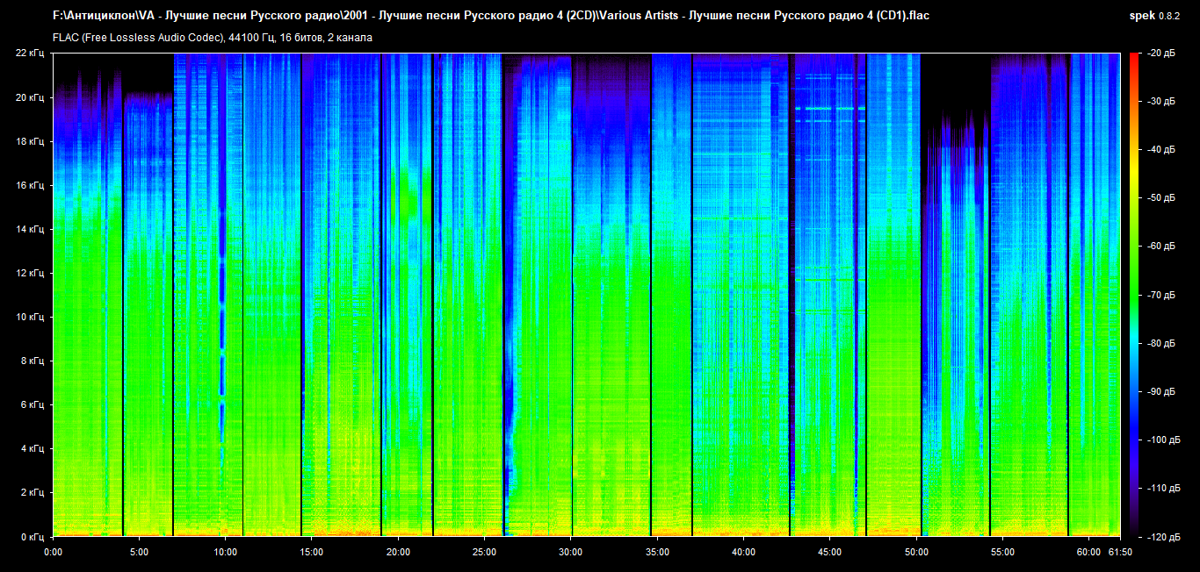The width and height of the screenshot is (1200, 572).
Task: Click the FLAC codec info line
Action: [213, 38]
